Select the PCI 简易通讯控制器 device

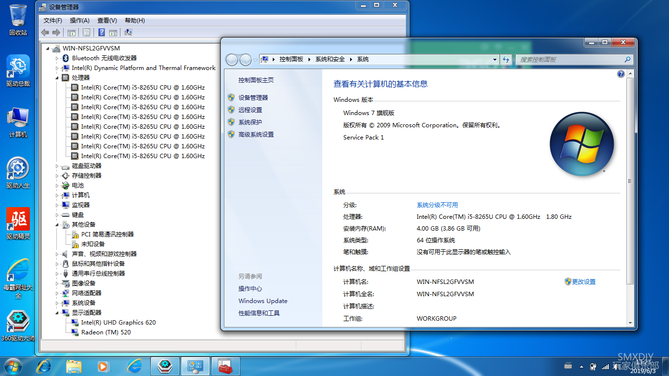pyautogui.click(x=107, y=234)
